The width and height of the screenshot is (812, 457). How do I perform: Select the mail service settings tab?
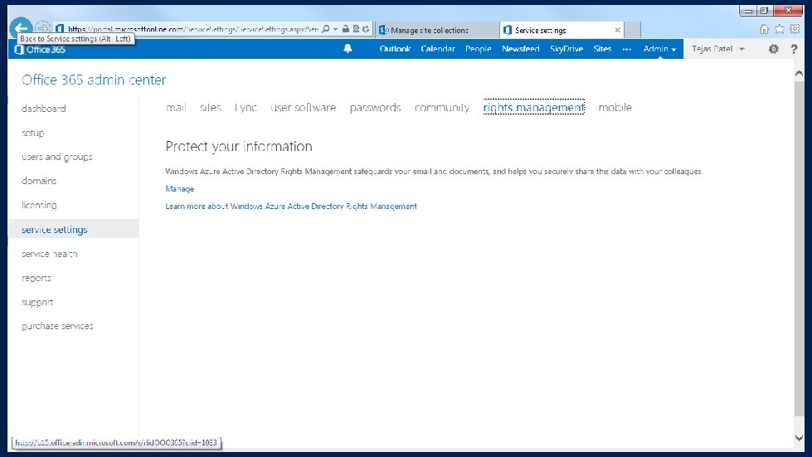tap(176, 108)
